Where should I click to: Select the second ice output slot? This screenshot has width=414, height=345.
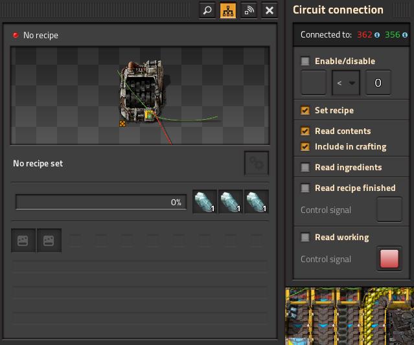[231, 202]
